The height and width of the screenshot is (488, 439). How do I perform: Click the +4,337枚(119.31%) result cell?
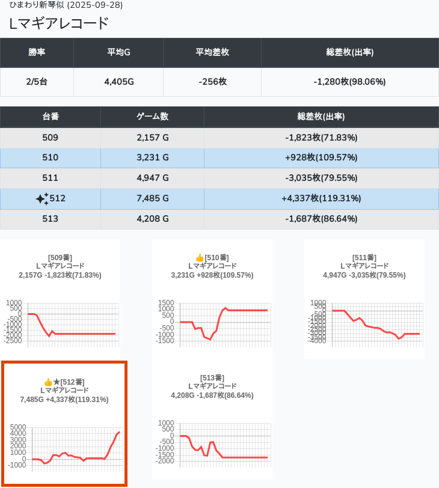point(321,198)
